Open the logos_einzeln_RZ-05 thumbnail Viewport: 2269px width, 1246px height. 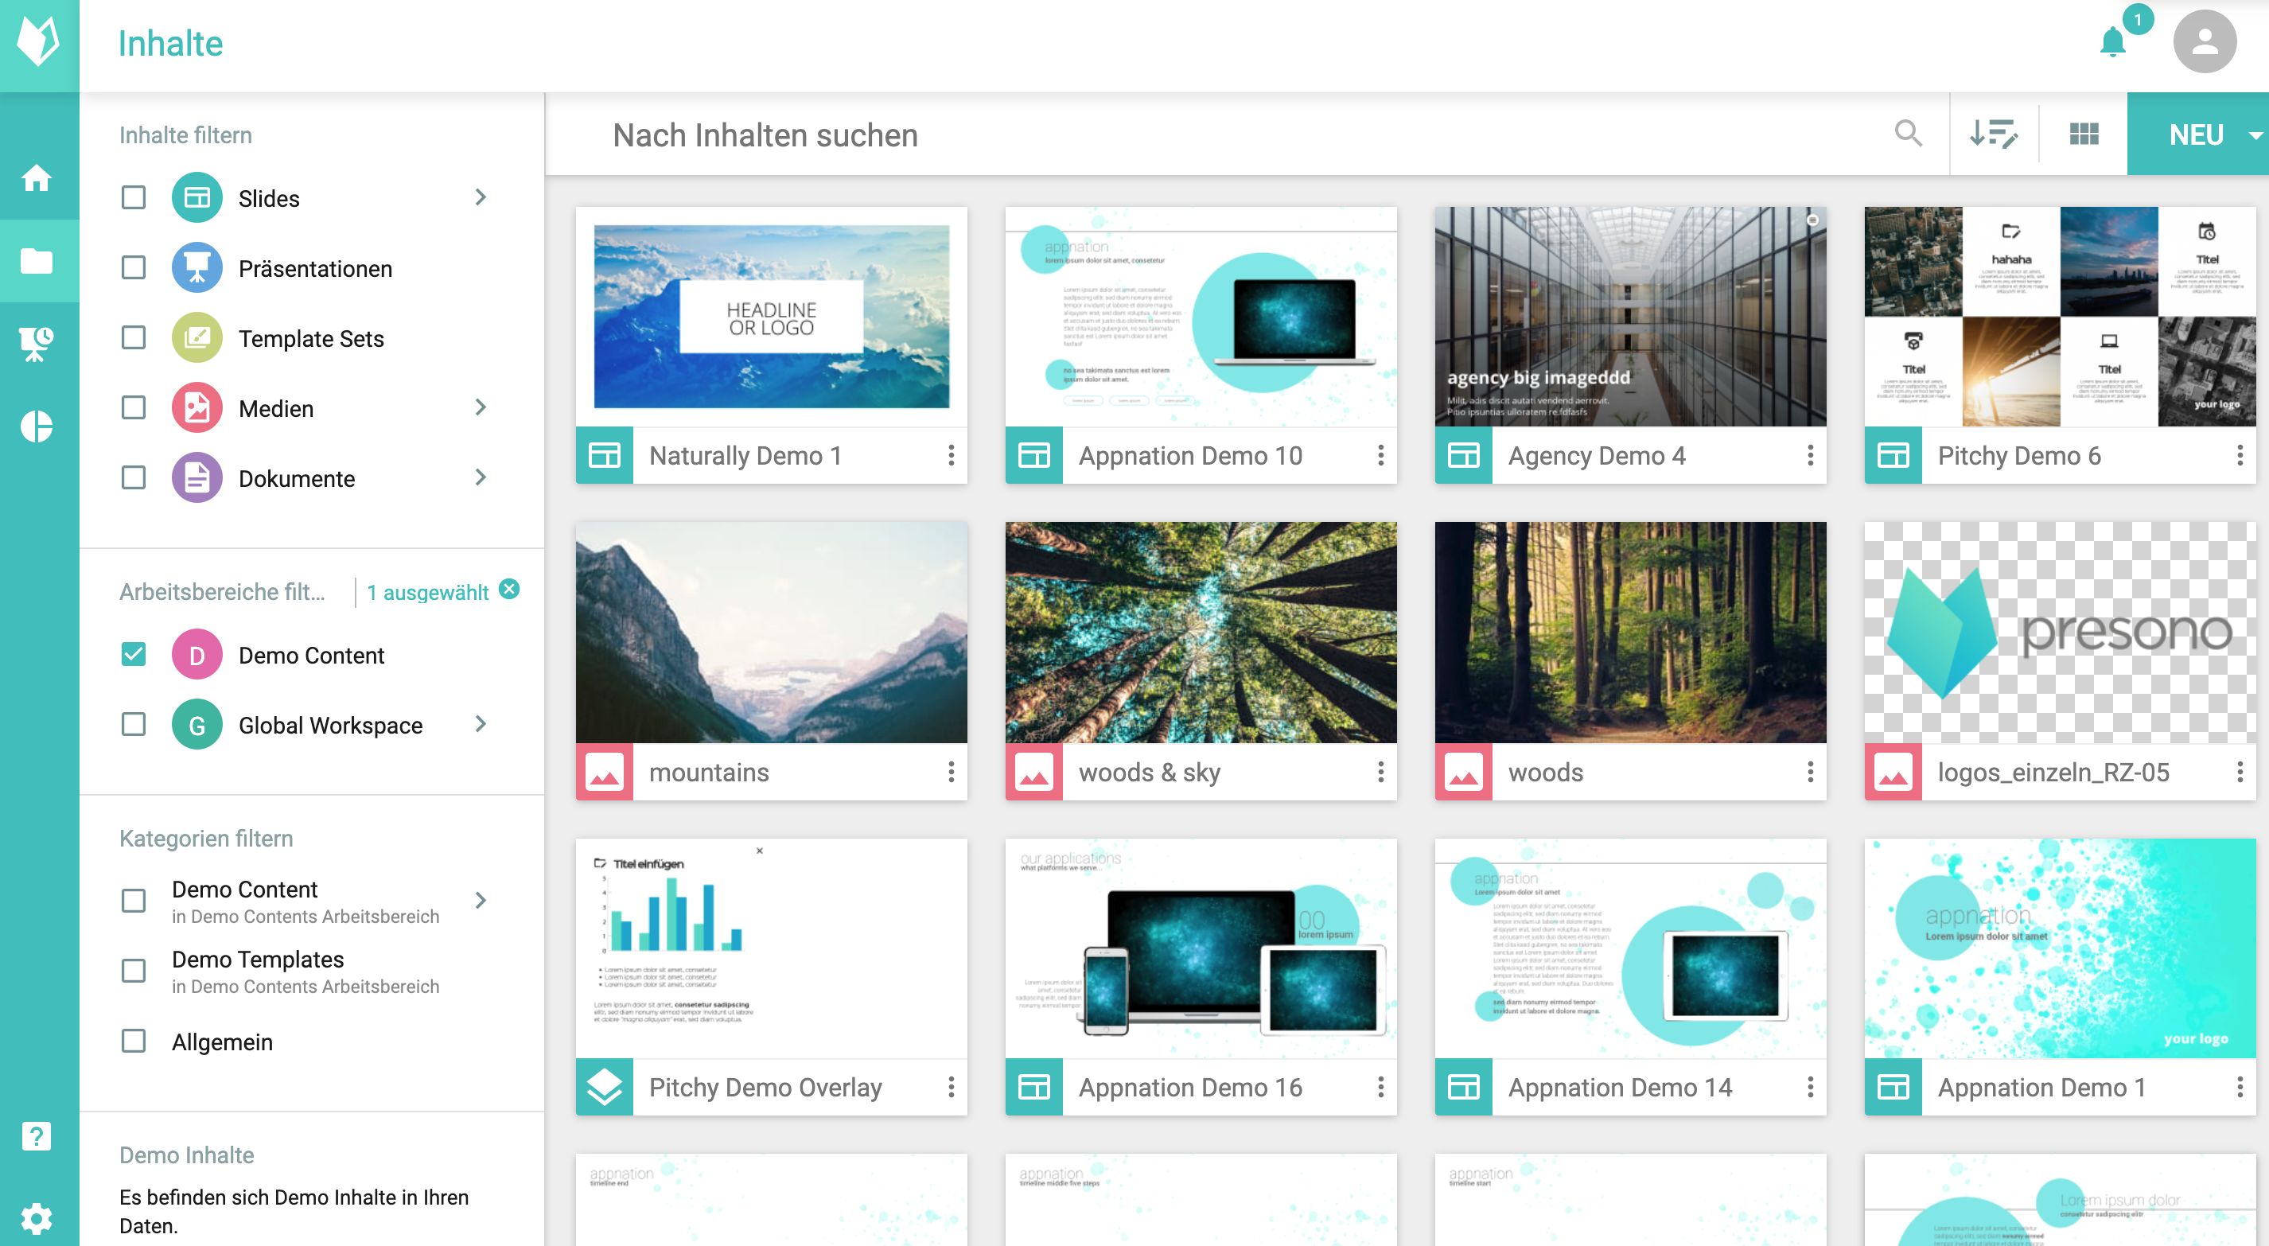[x=2061, y=633]
